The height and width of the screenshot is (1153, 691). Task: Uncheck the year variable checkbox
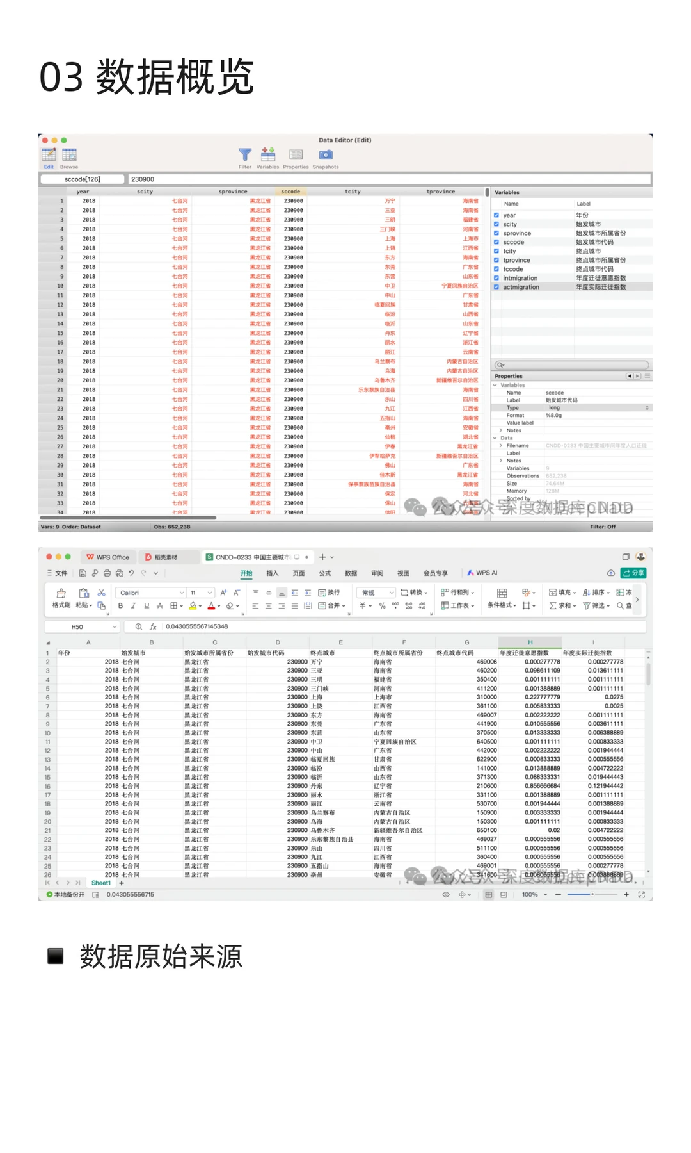[x=496, y=215]
